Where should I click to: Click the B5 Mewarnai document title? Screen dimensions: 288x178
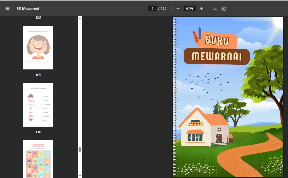tap(28, 9)
